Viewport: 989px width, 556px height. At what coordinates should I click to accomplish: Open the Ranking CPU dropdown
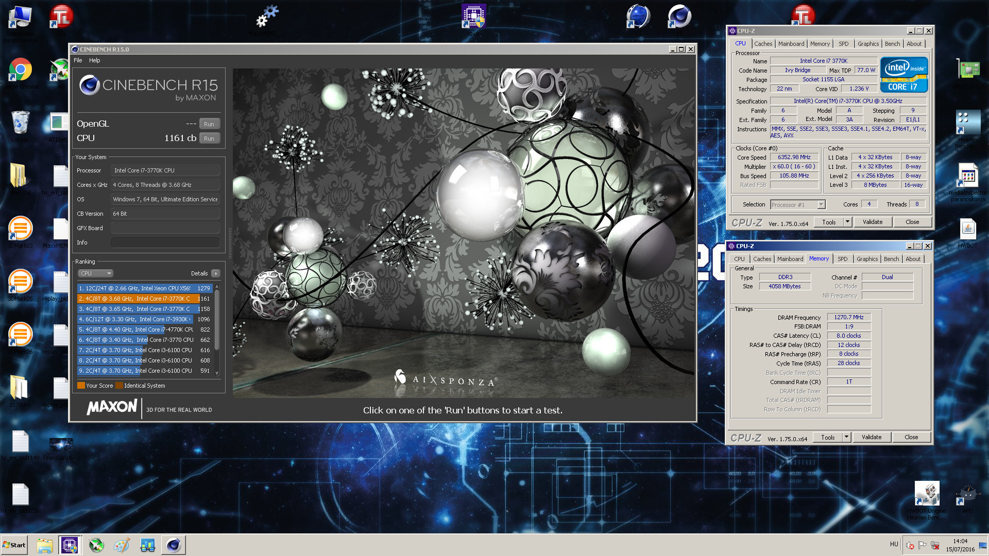click(96, 273)
